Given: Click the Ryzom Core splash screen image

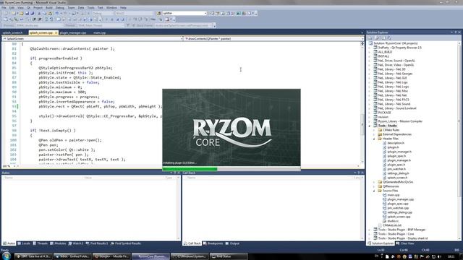Looking at the screenshot, I should point(231,127).
